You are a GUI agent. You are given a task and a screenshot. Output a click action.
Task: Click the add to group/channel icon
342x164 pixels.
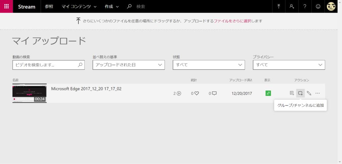pyautogui.click(x=300, y=93)
